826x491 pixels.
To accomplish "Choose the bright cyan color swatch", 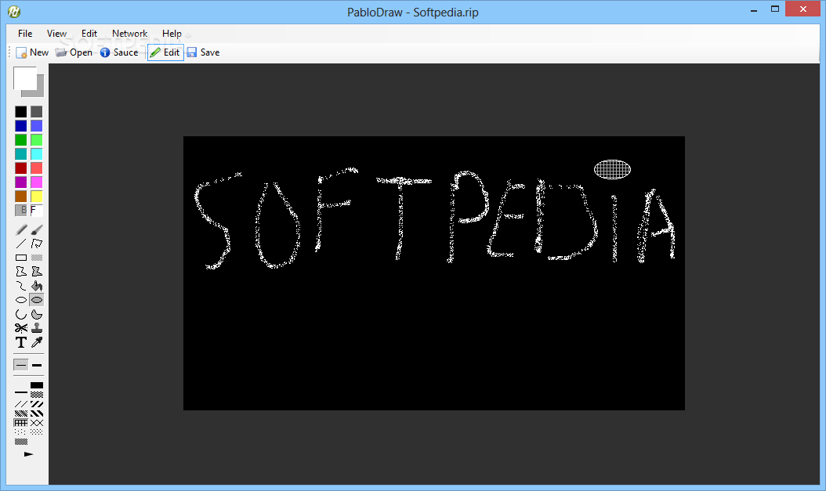I will 36,153.
